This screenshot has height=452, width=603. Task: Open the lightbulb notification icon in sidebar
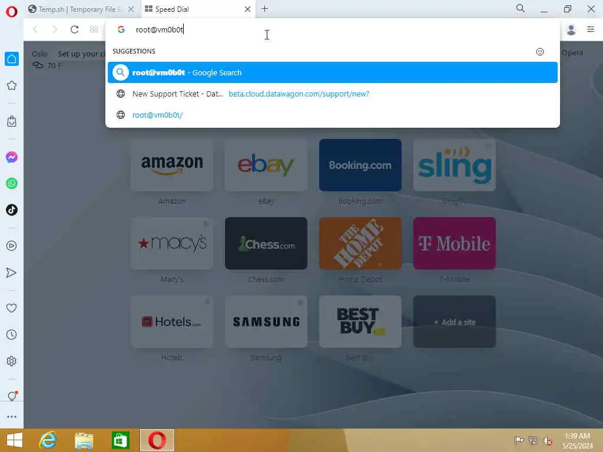point(12,396)
